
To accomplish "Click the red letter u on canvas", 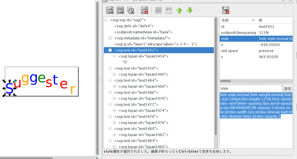I will pyautogui.click(x=17, y=84).
